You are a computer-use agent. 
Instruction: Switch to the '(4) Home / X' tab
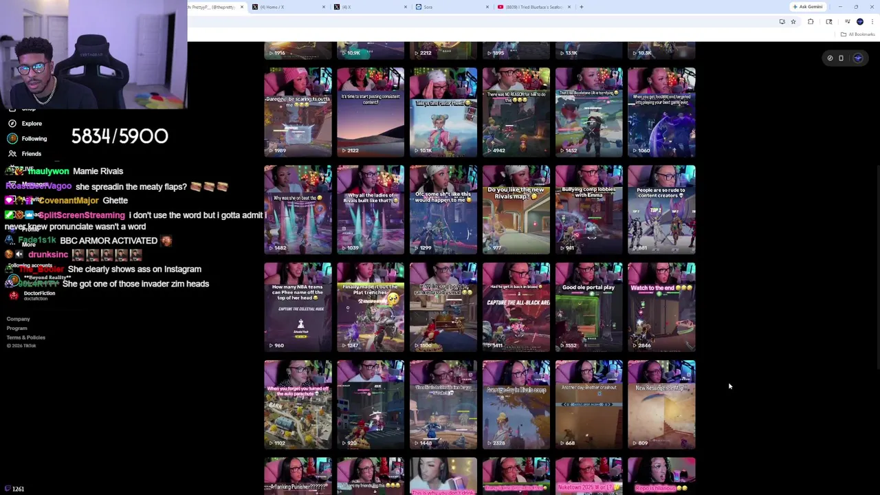(287, 7)
